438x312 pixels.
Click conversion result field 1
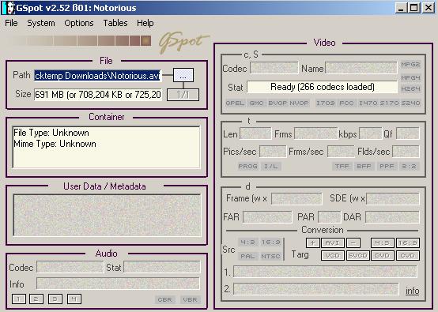pyautogui.click(x=325, y=272)
